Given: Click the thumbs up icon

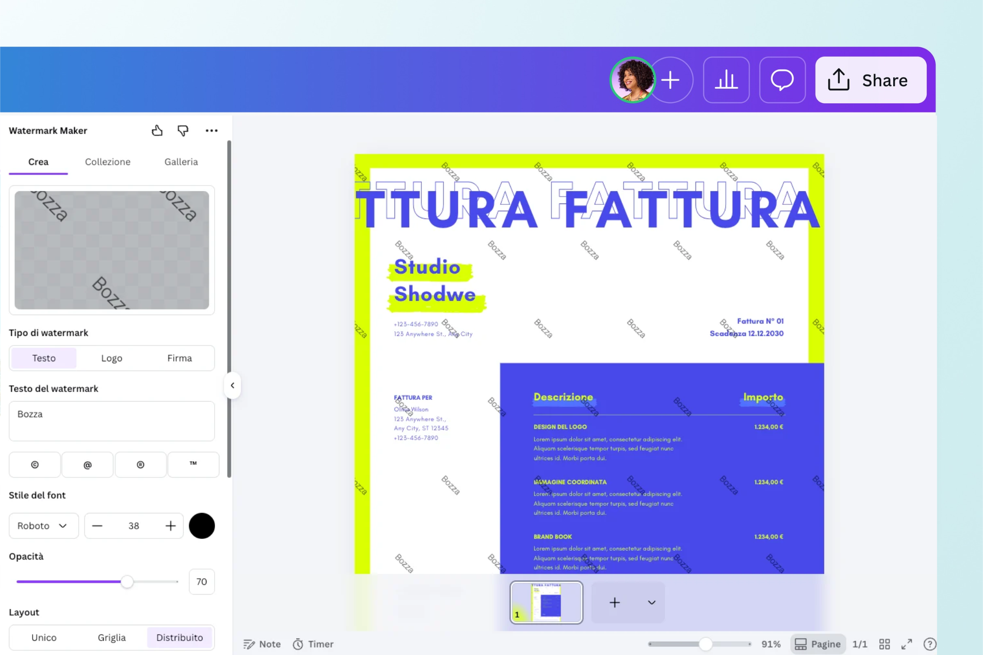Looking at the screenshot, I should coord(157,131).
